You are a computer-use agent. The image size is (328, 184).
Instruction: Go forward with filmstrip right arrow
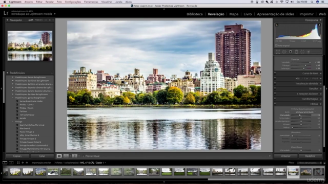[x=27, y=163]
